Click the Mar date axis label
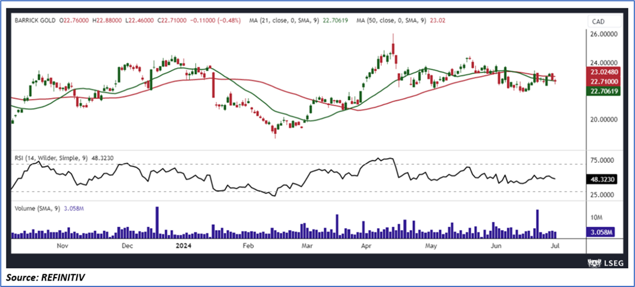 [x=306, y=246]
